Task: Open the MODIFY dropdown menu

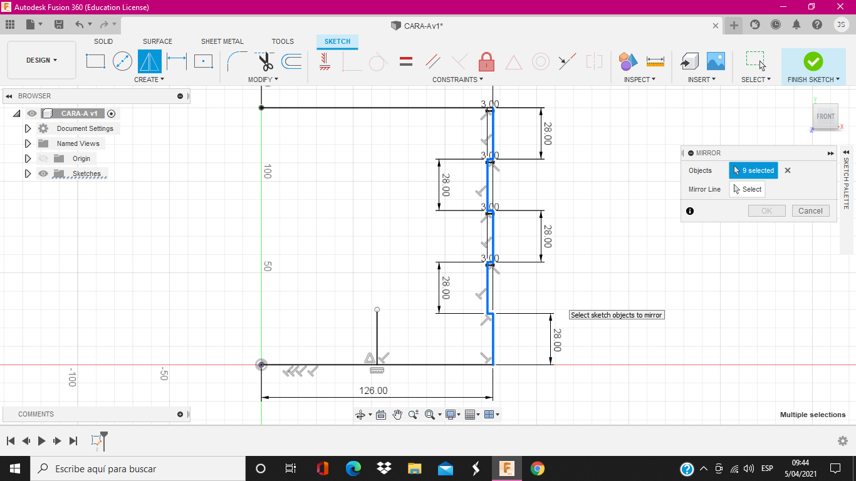Action: point(263,80)
